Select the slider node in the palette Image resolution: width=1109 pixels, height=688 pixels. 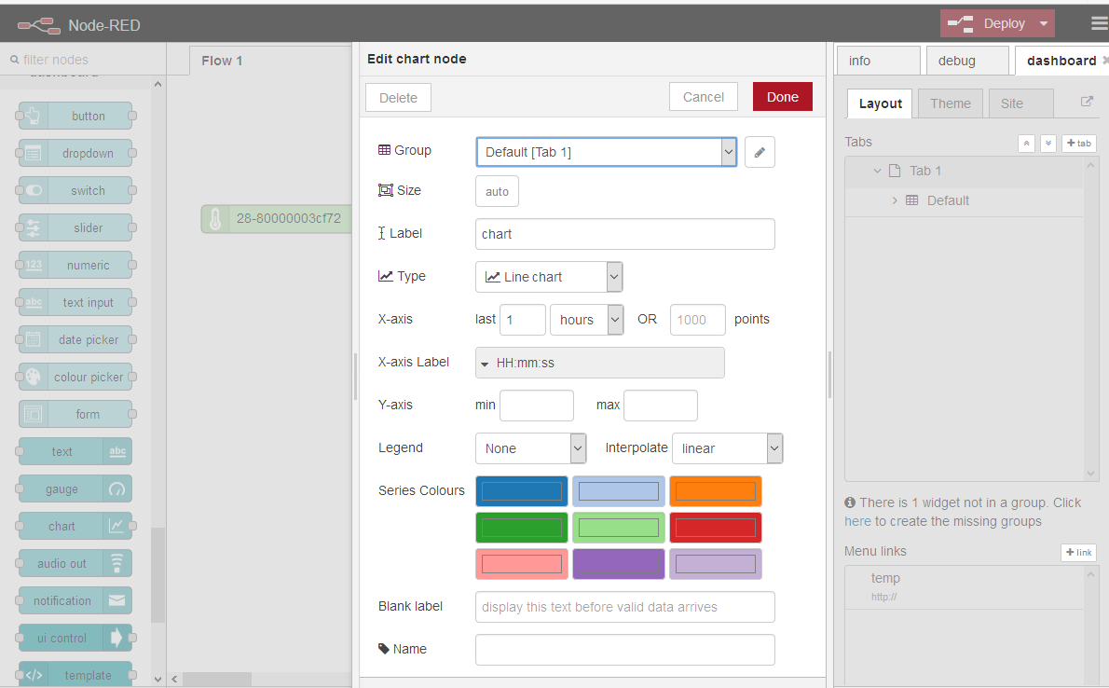pos(75,227)
